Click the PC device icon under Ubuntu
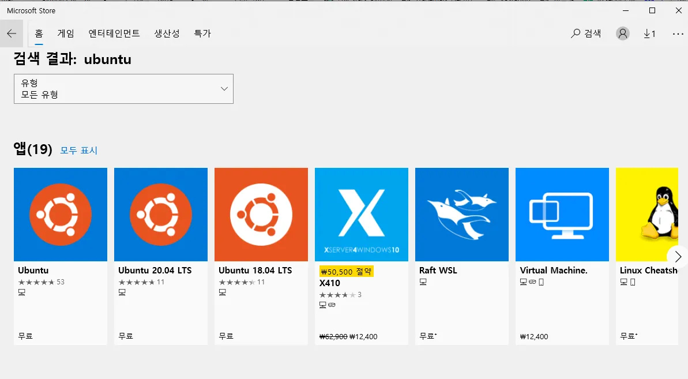Viewport: 688px width, 379px height. point(22,292)
